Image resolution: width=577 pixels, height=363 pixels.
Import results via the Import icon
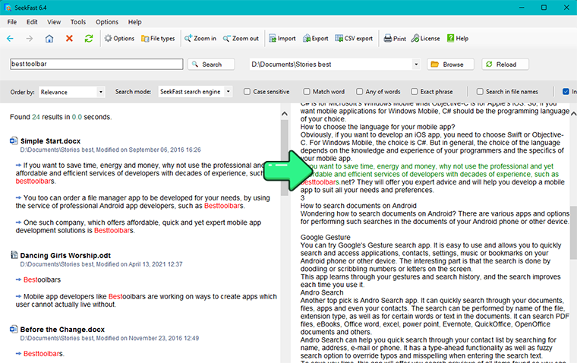point(282,38)
